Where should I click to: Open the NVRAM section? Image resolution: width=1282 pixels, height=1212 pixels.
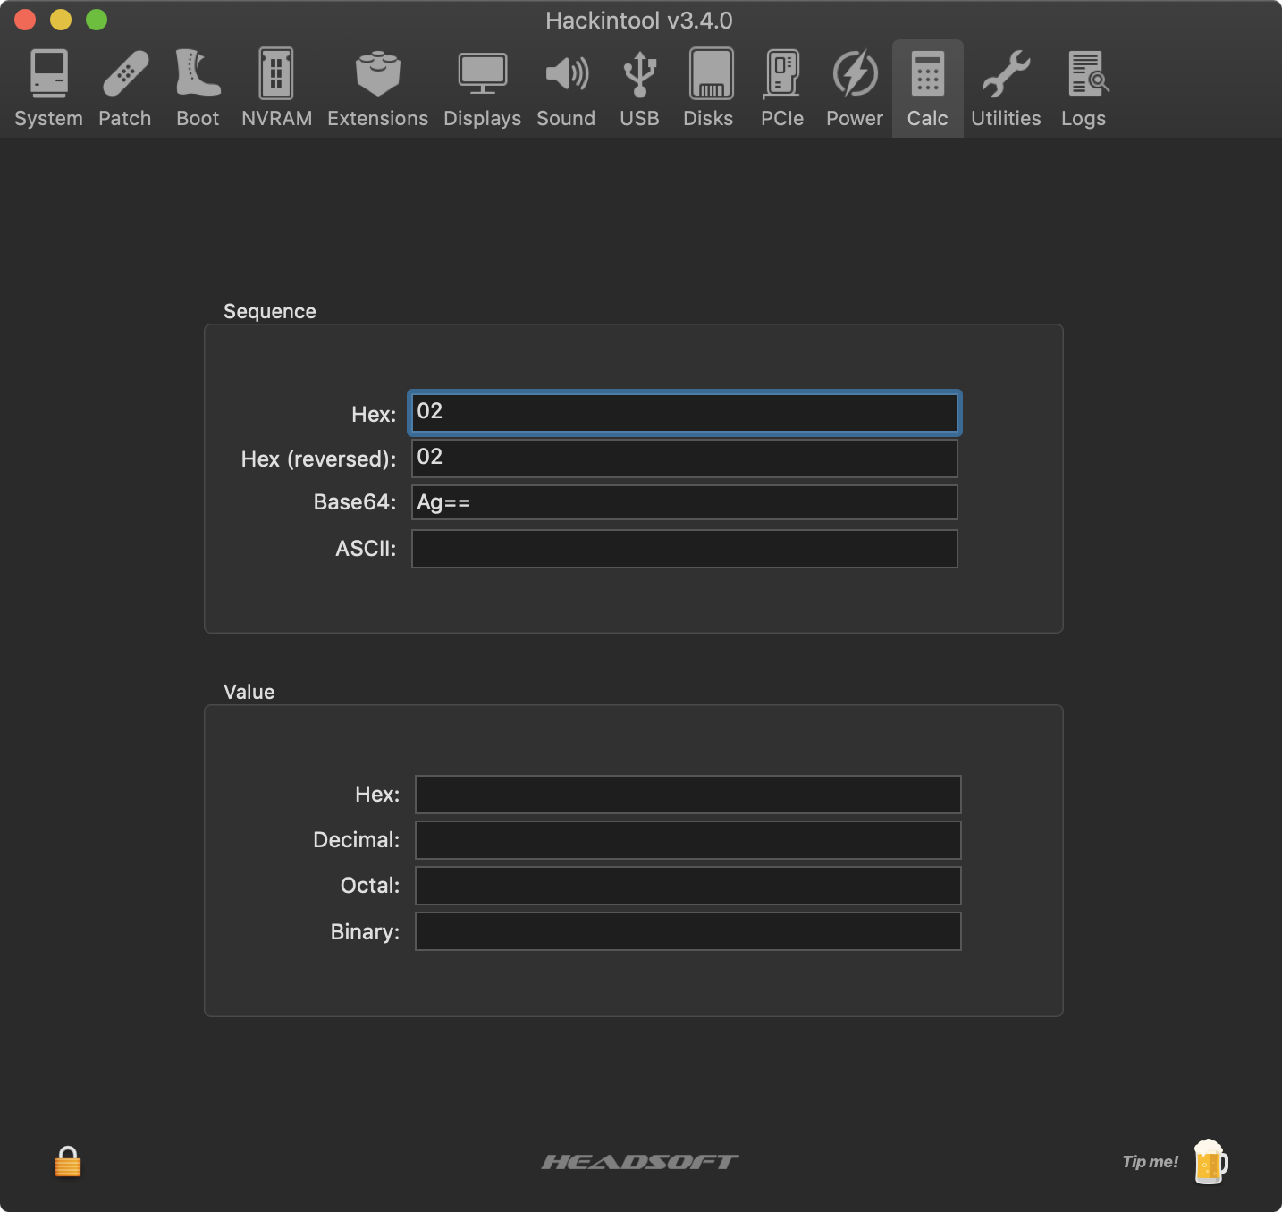click(x=276, y=88)
